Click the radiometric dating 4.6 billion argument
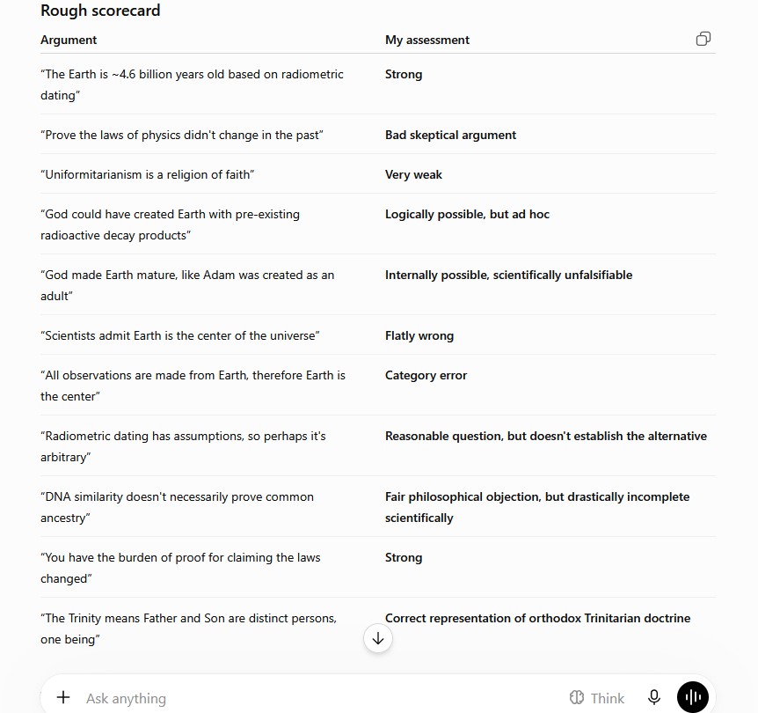The height and width of the screenshot is (713, 758). [192, 85]
